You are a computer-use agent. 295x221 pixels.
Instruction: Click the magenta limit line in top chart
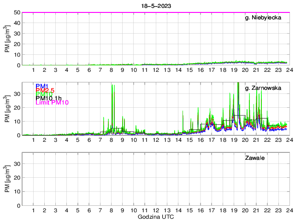138,12
